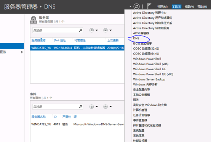Select Active Directory 域和信任关系 entry
Viewport: 211px width, 142px height.
pyautogui.click(x=152, y=23)
